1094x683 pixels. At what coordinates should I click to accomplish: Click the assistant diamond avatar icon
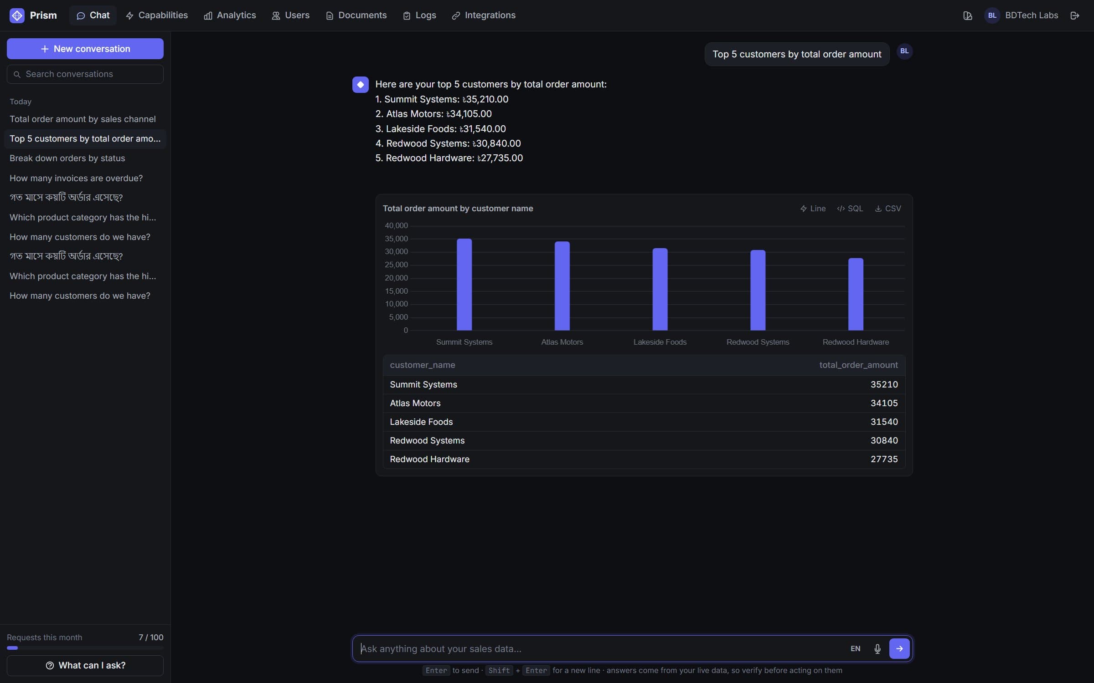pyautogui.click(x=360, y=85)
